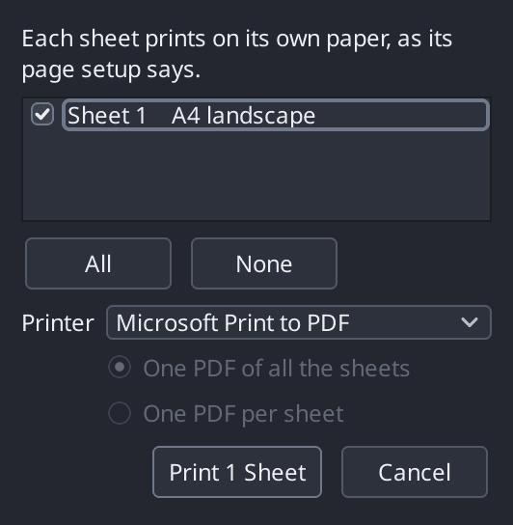Uncheck the Sheet 1 checkbox
This screenshot has width=513, height=525.
point(42,115)
